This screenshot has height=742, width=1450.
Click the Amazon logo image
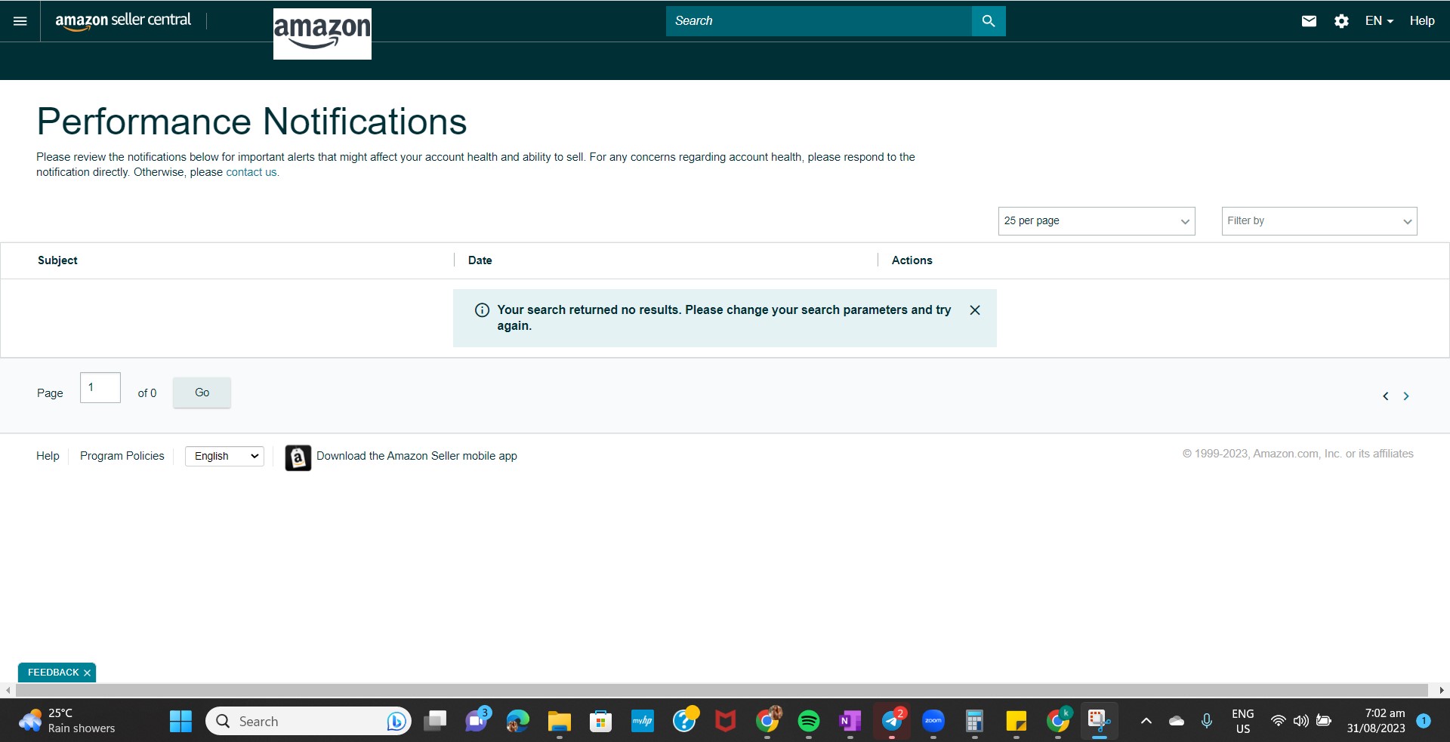click(x=322, y=34)
